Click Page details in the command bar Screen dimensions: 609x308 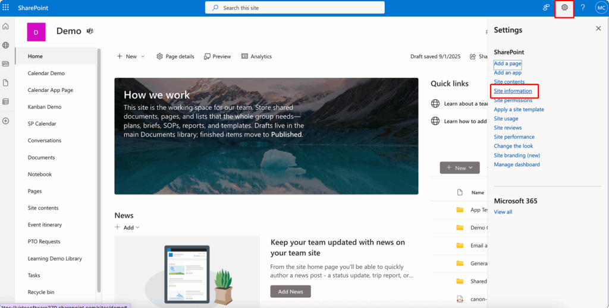(x=175, y=56)
